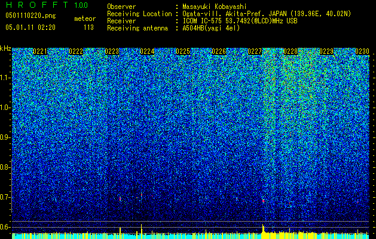Screen dimensions: 376x239
Task: Click the 0.6 kHz axis label
Action: click(x=5, y=227)
